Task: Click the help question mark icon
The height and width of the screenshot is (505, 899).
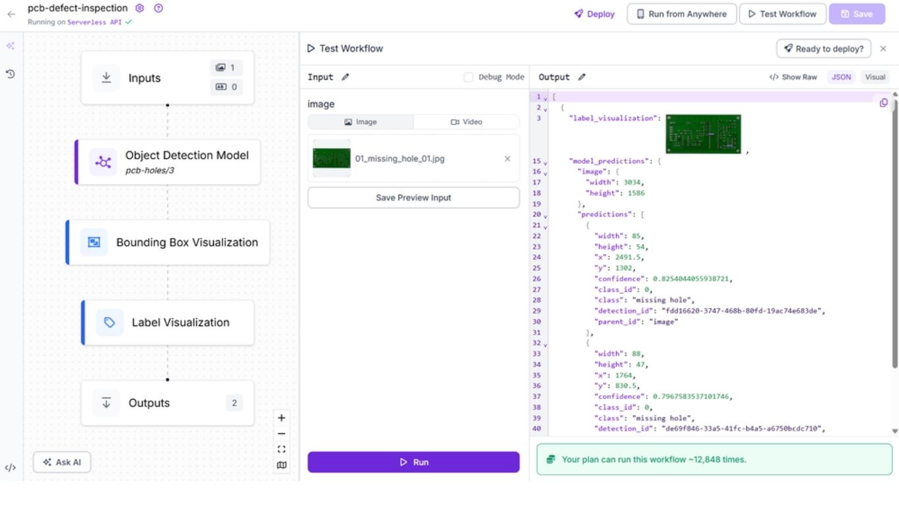Action: coord(158,9)
